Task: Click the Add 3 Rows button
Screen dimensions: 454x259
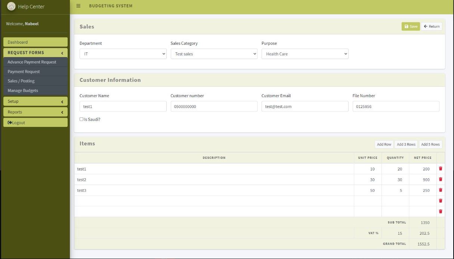Action: coord(406,145)
